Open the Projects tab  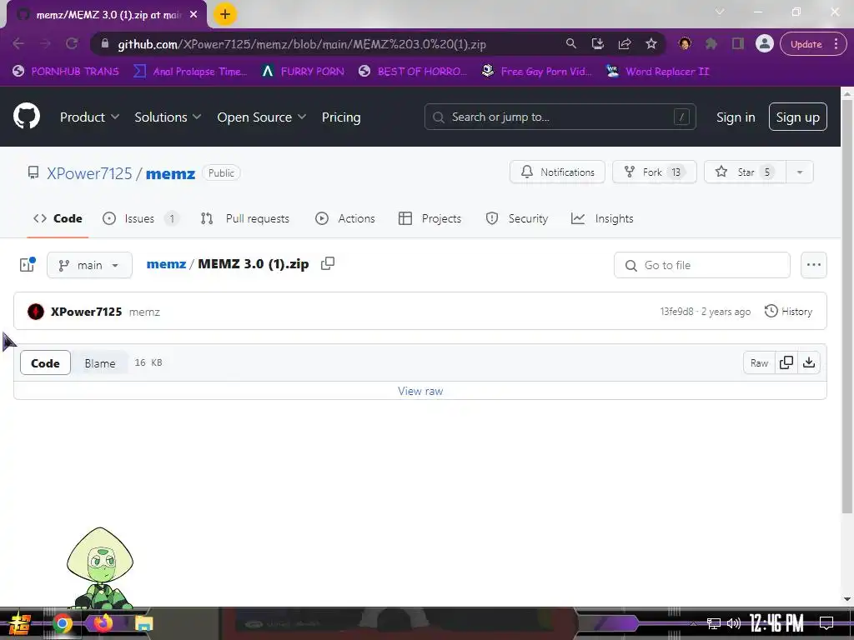tap(430, 218)
